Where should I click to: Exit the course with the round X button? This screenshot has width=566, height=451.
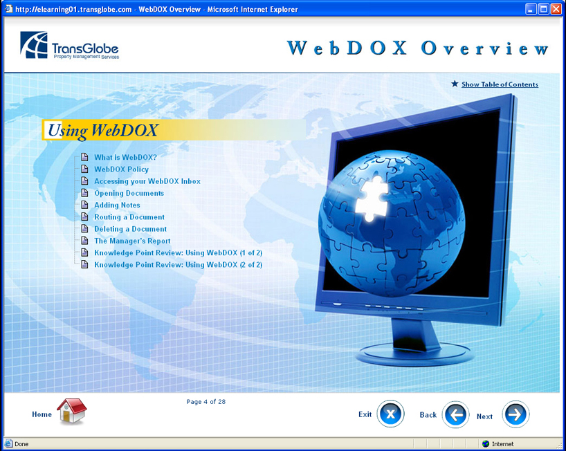point(390,414)
